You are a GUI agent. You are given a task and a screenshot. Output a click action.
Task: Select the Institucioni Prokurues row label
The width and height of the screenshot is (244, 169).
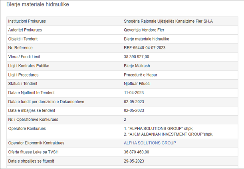[28, 21]
